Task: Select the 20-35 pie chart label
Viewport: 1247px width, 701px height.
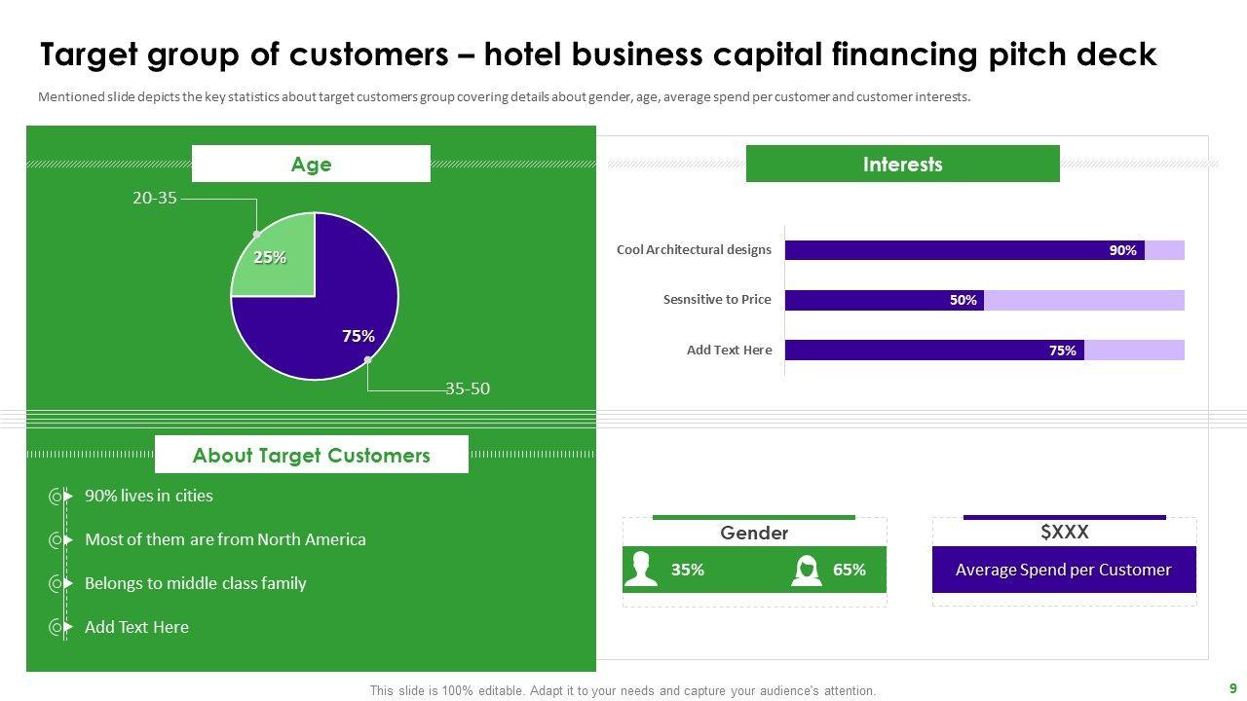Action: tap(155, 199)
